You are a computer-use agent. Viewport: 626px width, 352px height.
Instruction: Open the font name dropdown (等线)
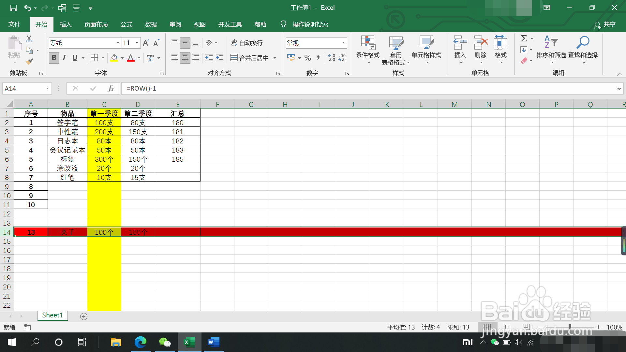[118, 43]
